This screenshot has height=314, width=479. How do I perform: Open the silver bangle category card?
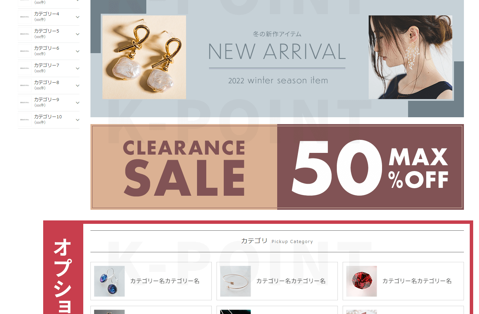(x=277, y=281)
